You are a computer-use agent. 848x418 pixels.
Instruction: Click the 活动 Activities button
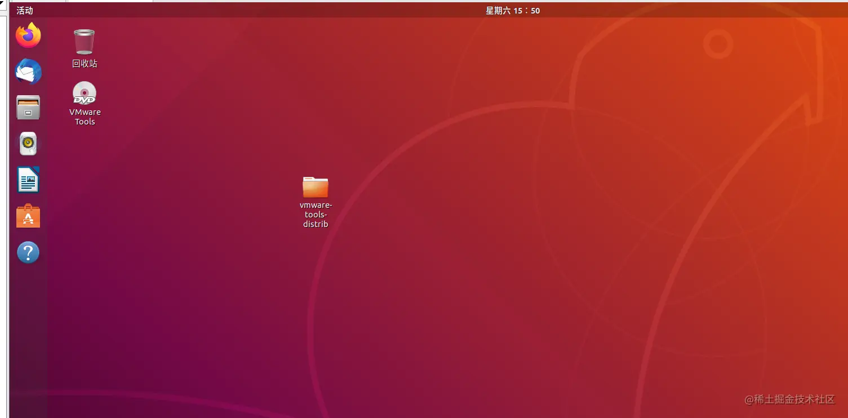pyautogui.click(x=25, y=10)
